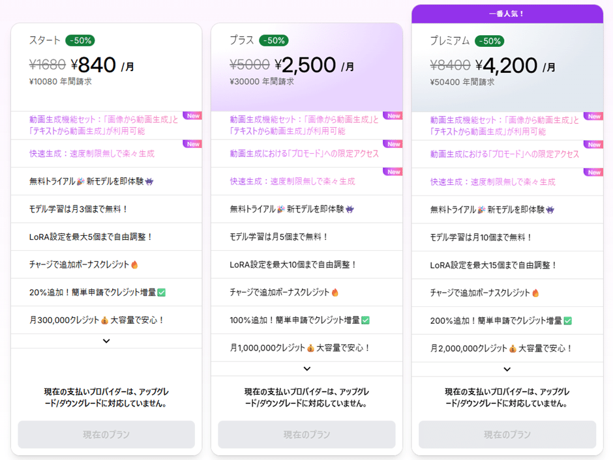Click the green checkmark in 200%追加 row
The height and width of the screenshot is (460, 613).
pos(567,320)
